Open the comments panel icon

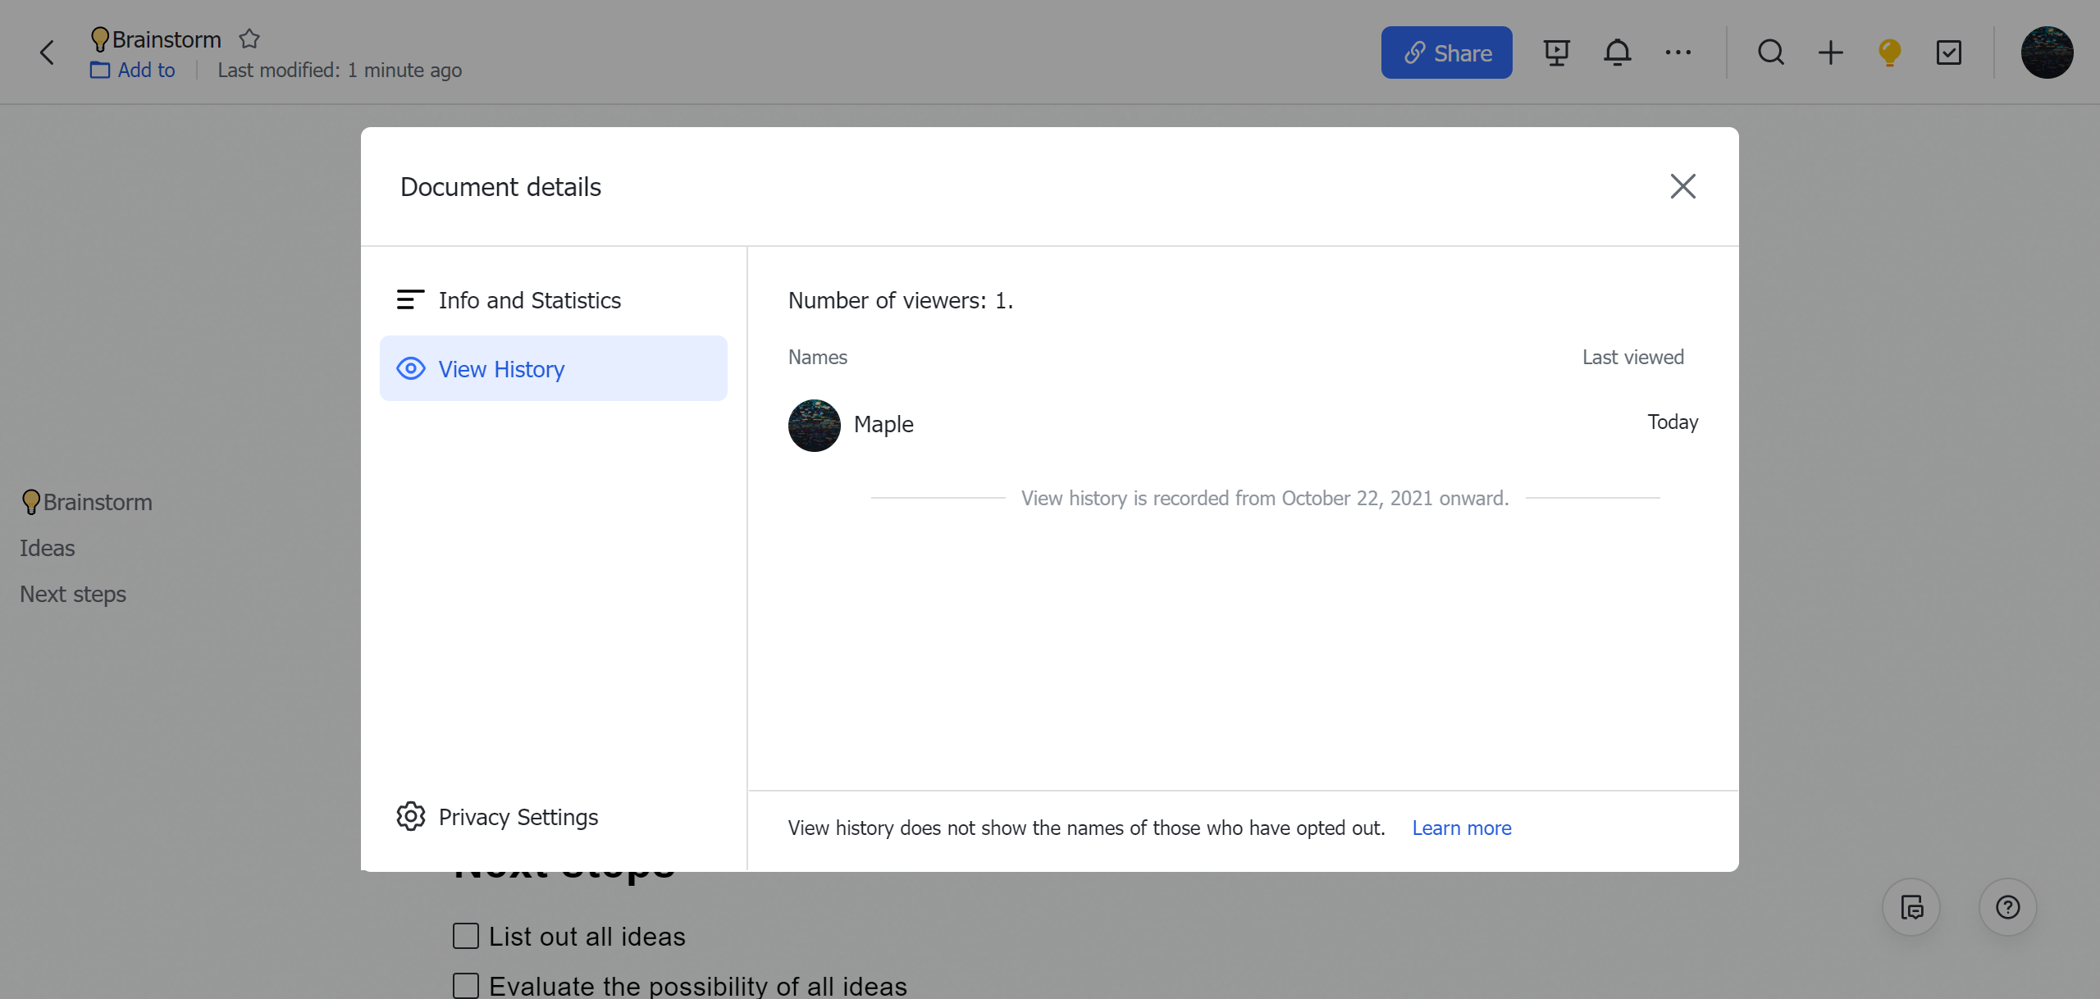1911,907
